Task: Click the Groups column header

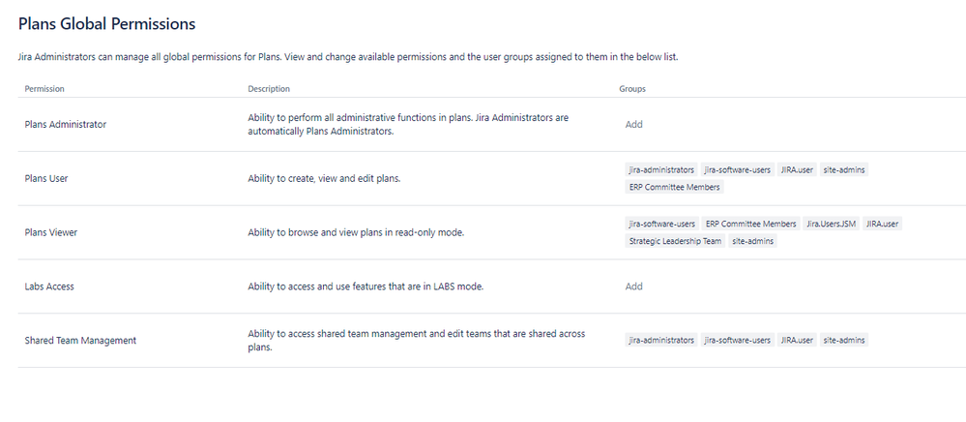Action: (x=632, y=89)
